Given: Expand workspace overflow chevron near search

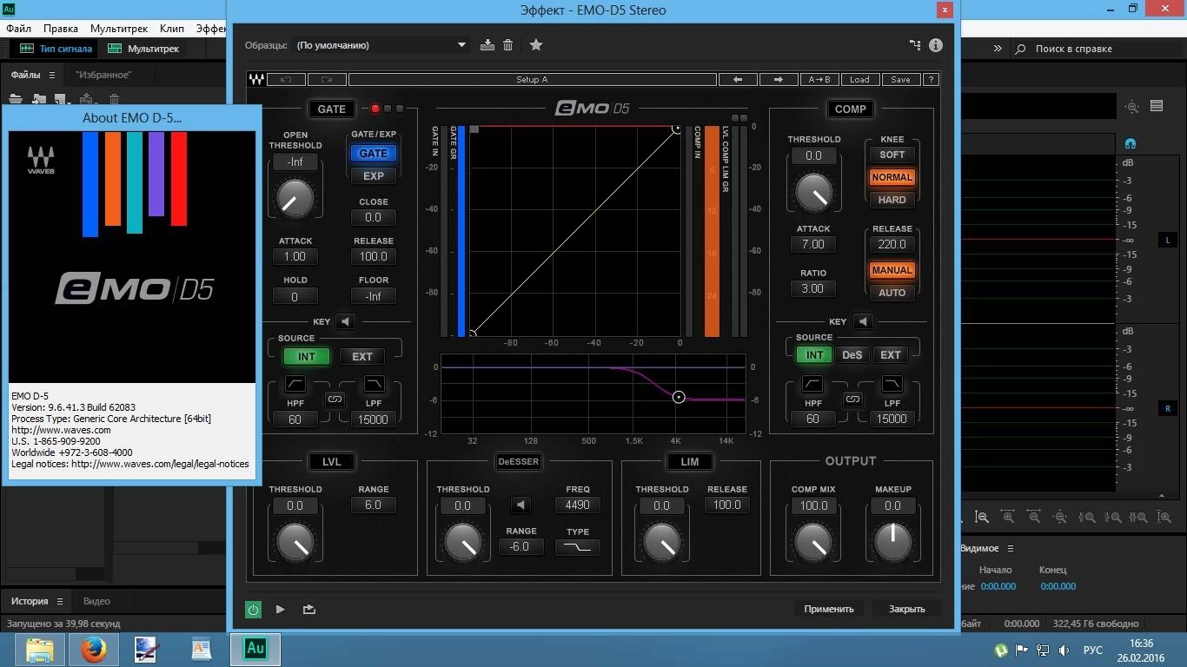Looking at the screenshot, I should [998, 49].
